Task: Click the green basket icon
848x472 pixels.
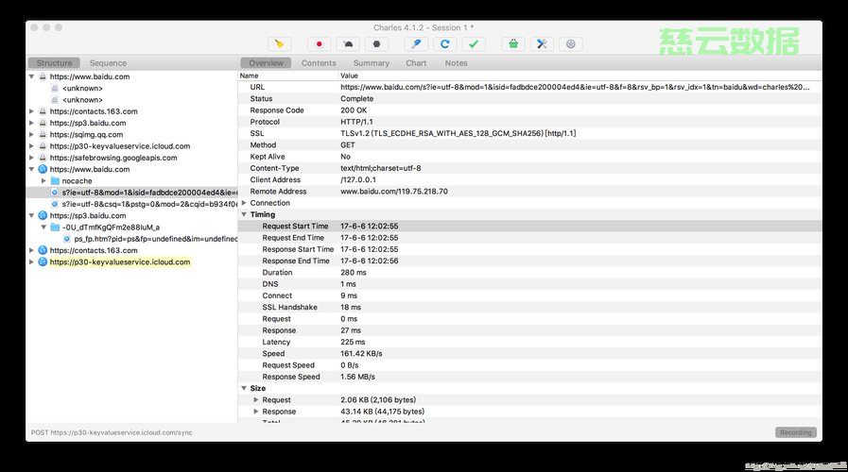Action: click(x=512, y=43)
